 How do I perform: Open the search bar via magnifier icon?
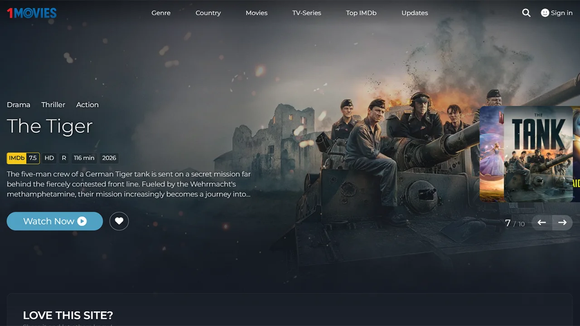point(526,13)
